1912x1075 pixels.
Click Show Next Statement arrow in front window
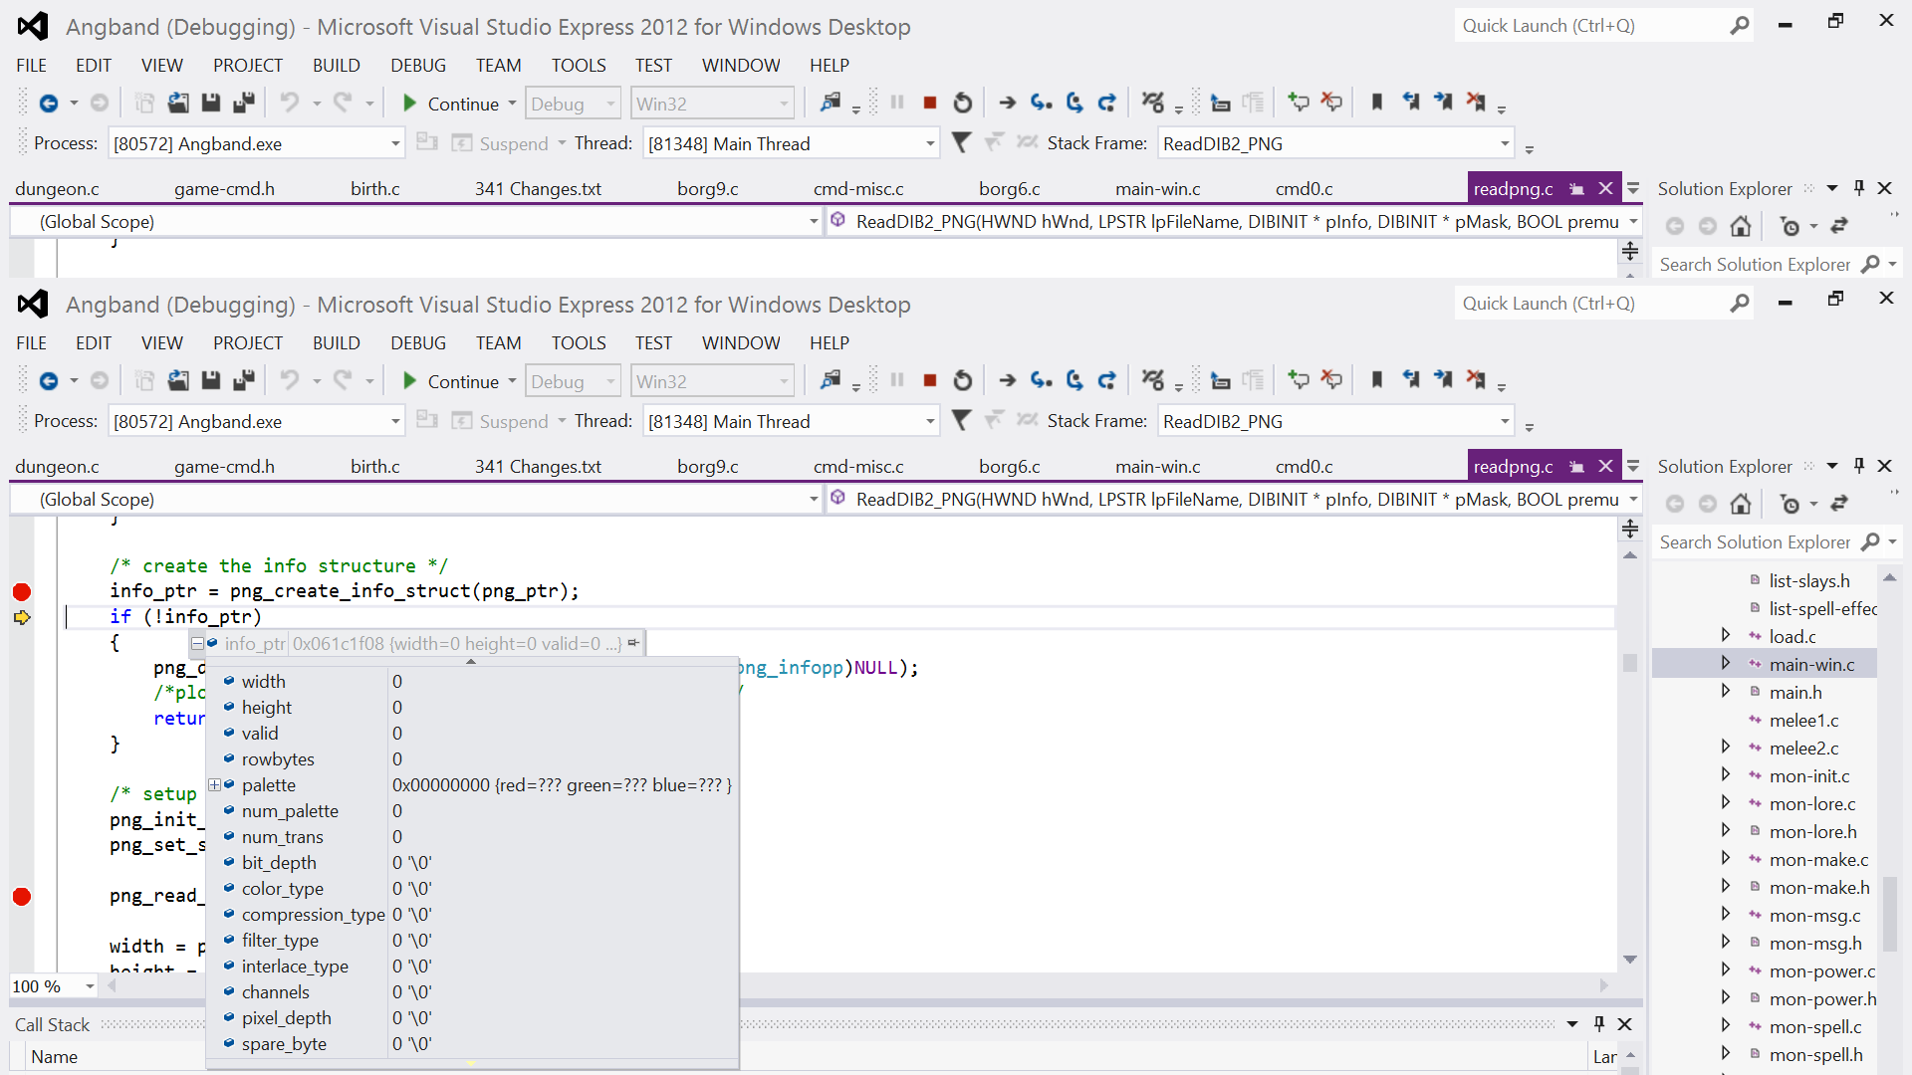point(1008,380)
